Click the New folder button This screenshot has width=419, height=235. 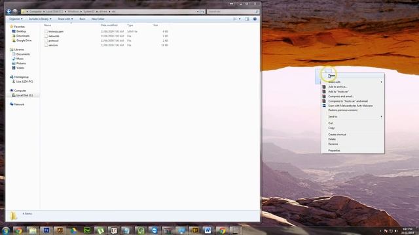98,19
